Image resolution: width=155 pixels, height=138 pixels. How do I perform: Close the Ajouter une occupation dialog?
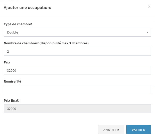point(149,7)
